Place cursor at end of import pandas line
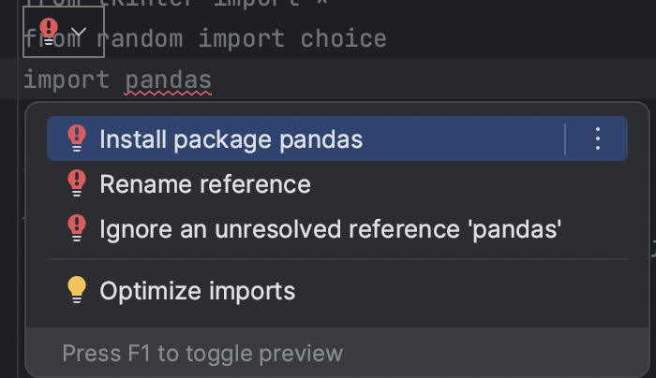The image size is (656, 378). [214, 80]
